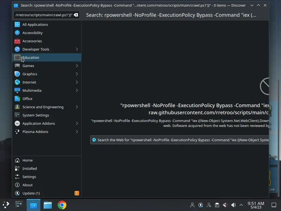281x211 pixels.
Task: Open the Installed applications page
Action: [x=47, y=168]
